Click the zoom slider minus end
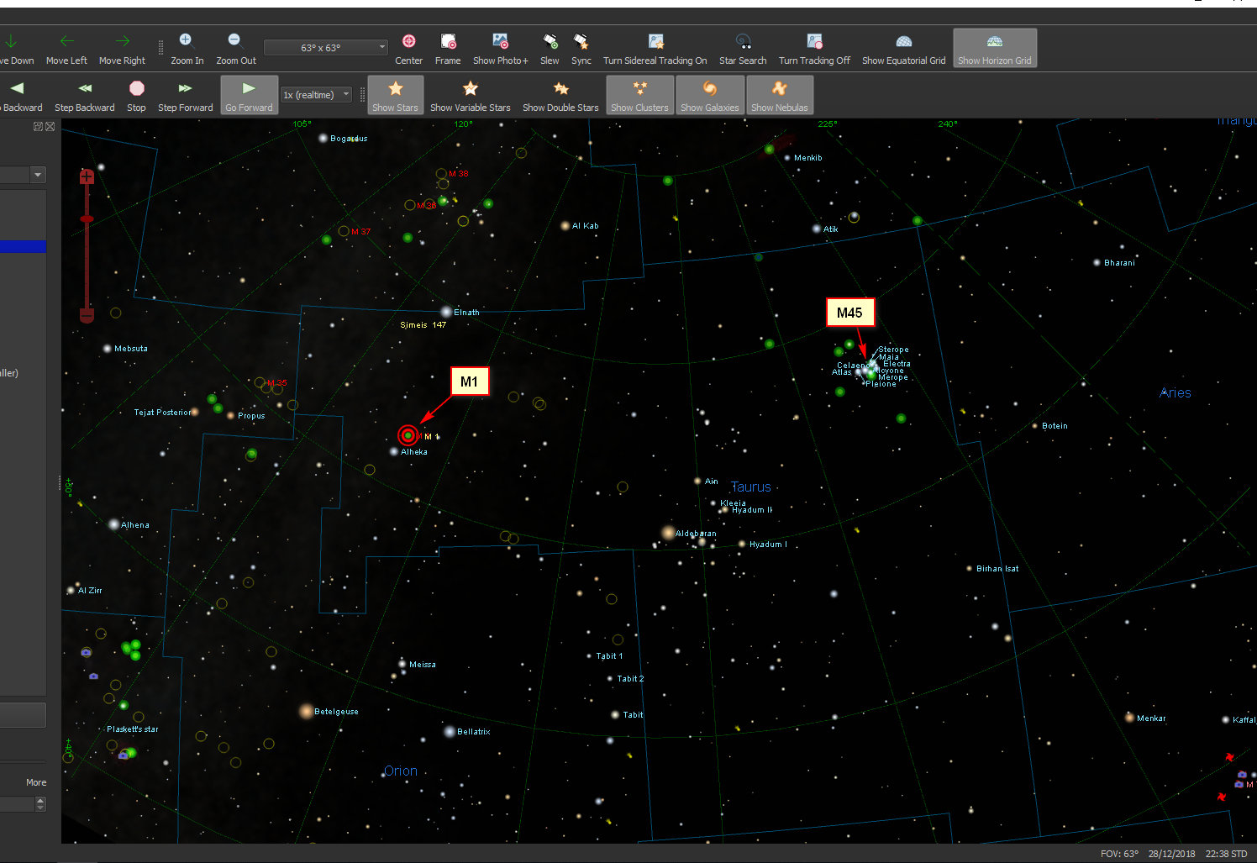This screenshot has height=863, width=1257. pyautogui.click(x=87, y=315)
